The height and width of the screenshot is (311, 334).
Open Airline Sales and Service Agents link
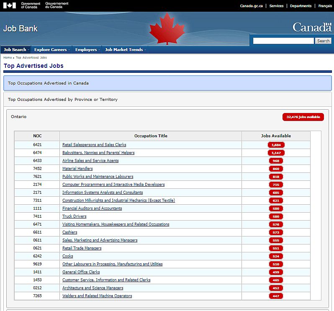(x=90, y=161)
